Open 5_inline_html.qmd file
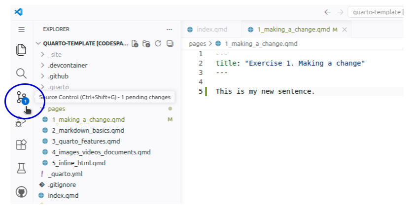Image resolution: width=414 pixels, height=217 pixels. pyautogui.click(x=79, y=163)
